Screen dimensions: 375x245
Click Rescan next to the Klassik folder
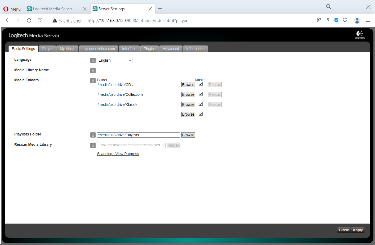click(x=215, y=105)
